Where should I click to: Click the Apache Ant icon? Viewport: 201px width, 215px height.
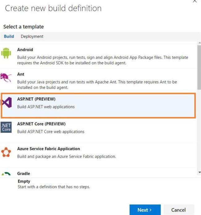pos(6,77)
